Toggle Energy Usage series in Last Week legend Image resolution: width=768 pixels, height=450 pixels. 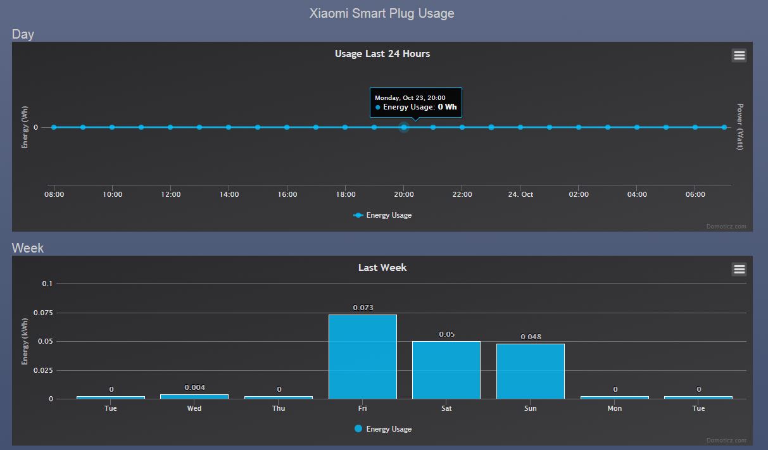tap(382, 429)
